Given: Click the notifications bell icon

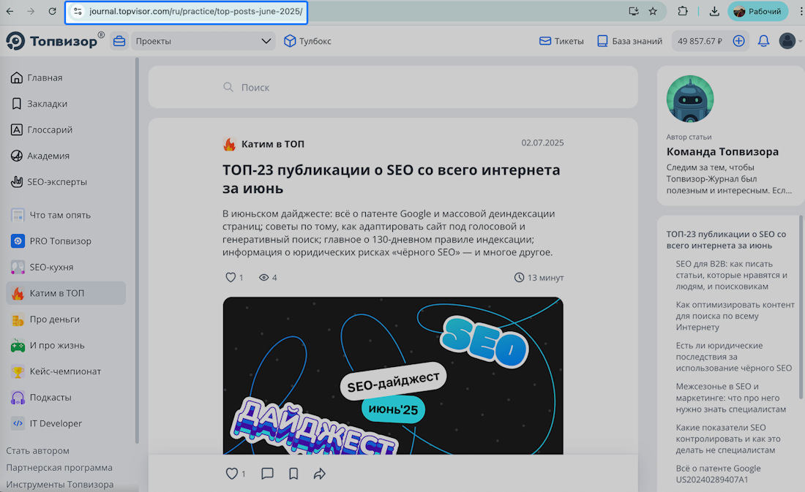Looking at the screenshot, I should (763, 41).
